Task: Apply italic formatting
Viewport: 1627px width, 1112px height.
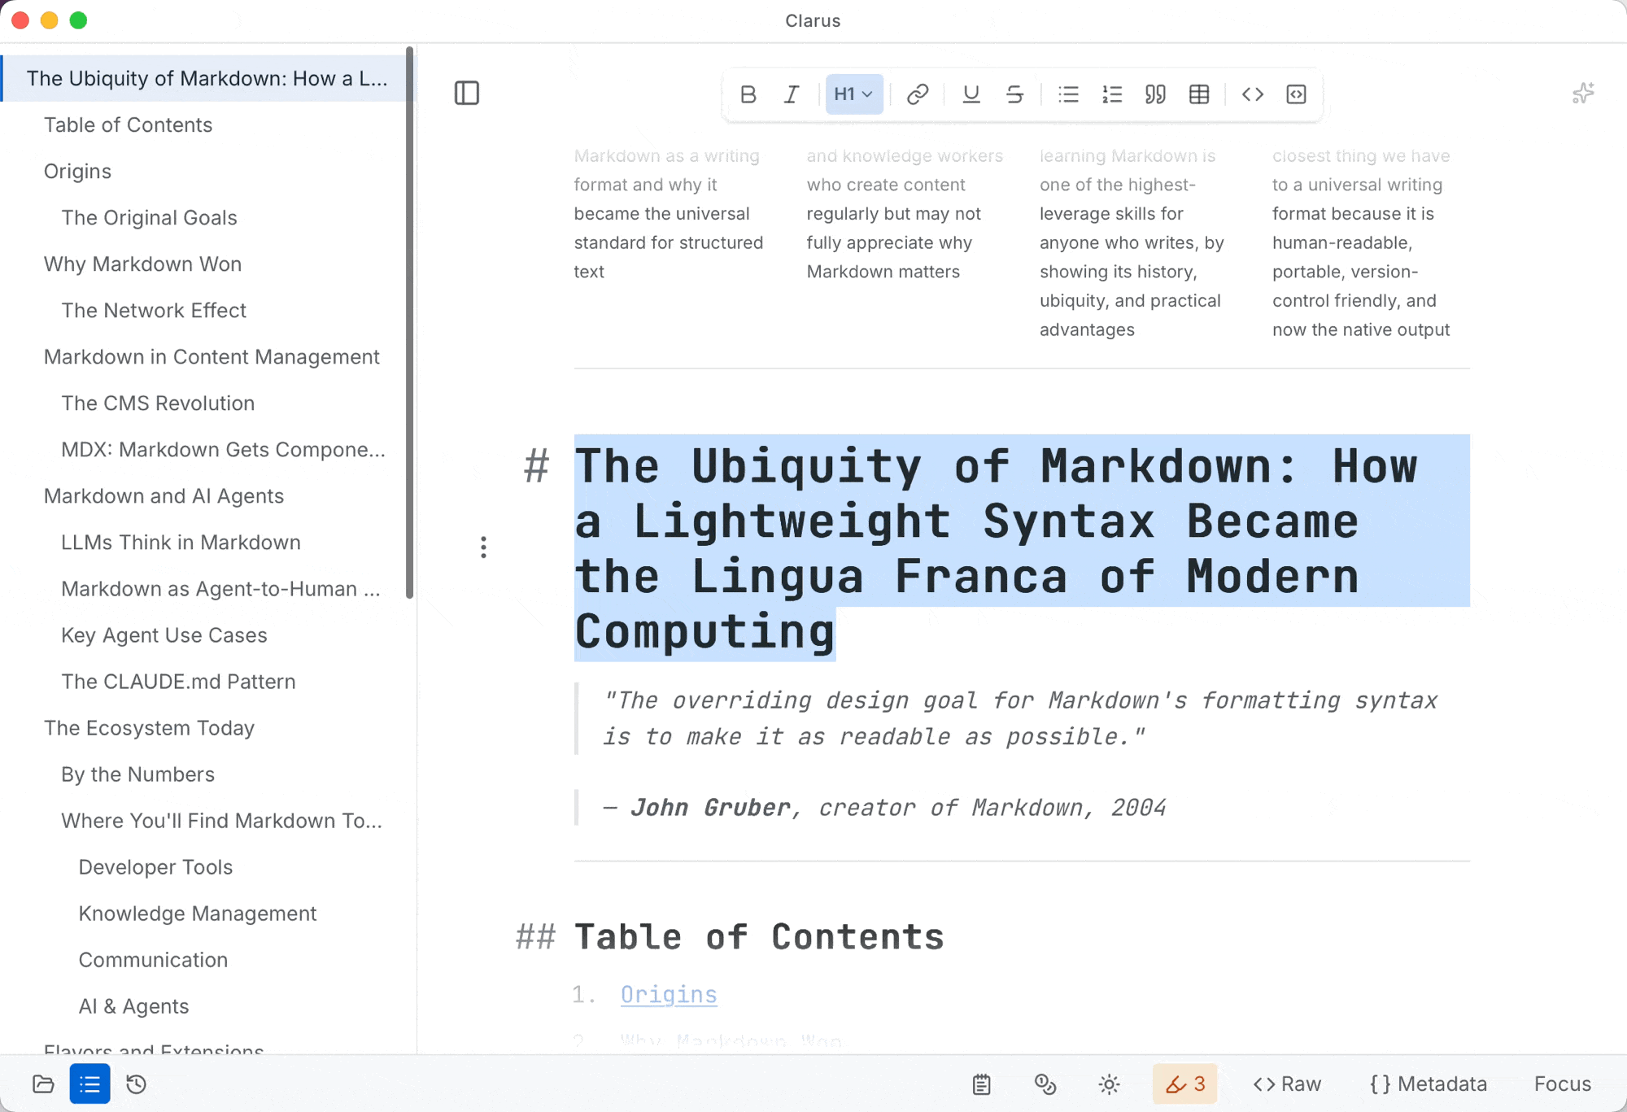Action: [790, 94]
